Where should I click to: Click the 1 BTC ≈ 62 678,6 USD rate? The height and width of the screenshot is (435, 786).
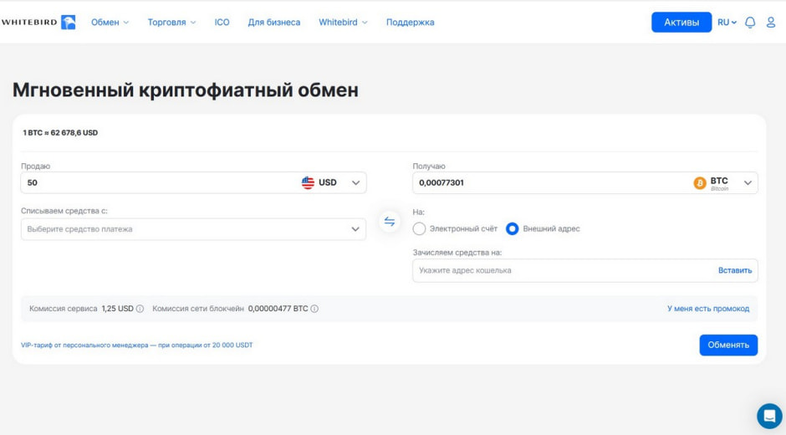60,133
